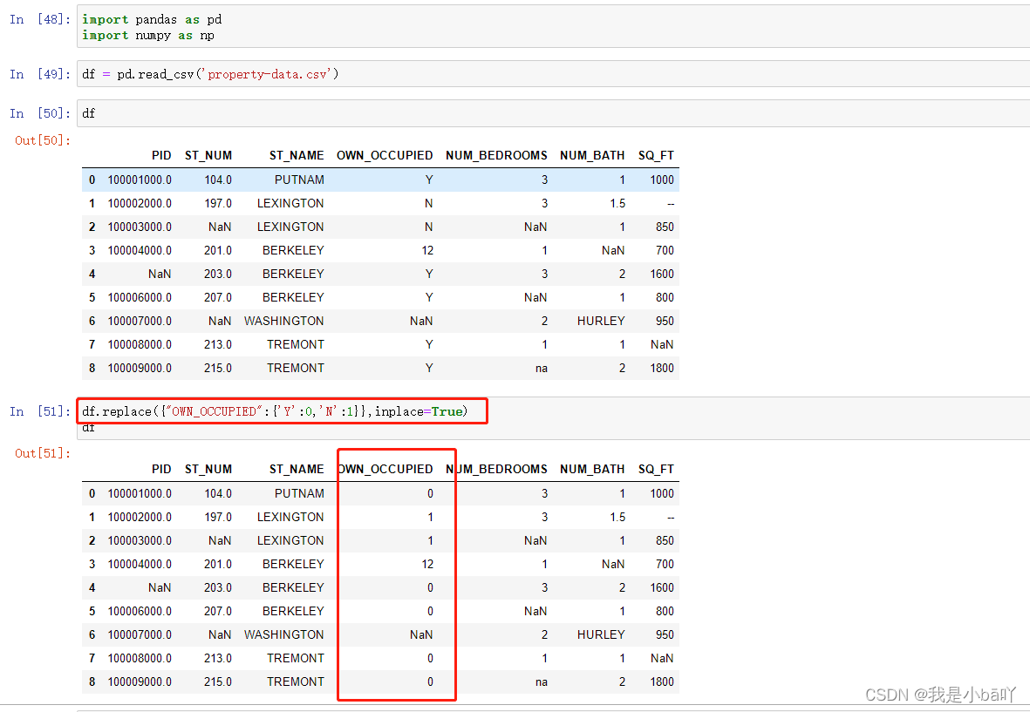The height and width of the screenshot is (712, 1030).
Task: Click the df.replace code cell In [51]
Action: [553, 418]
